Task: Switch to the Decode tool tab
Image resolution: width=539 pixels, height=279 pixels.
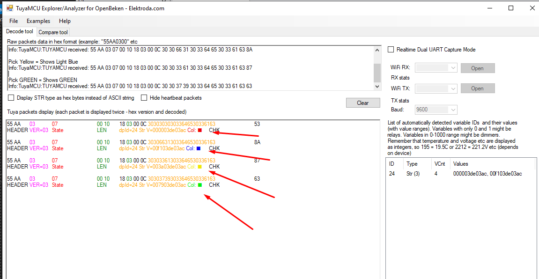Action: [20, 32]
